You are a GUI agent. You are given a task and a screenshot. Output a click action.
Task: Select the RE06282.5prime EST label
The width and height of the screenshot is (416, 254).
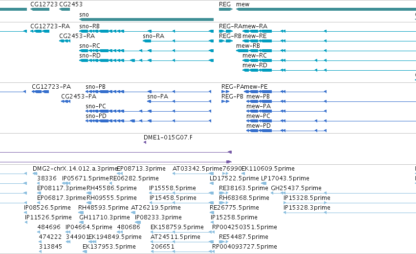click(x=134, y=178)
